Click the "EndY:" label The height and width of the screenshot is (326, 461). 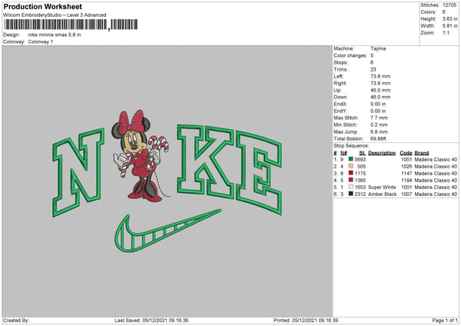coord(340,111)
